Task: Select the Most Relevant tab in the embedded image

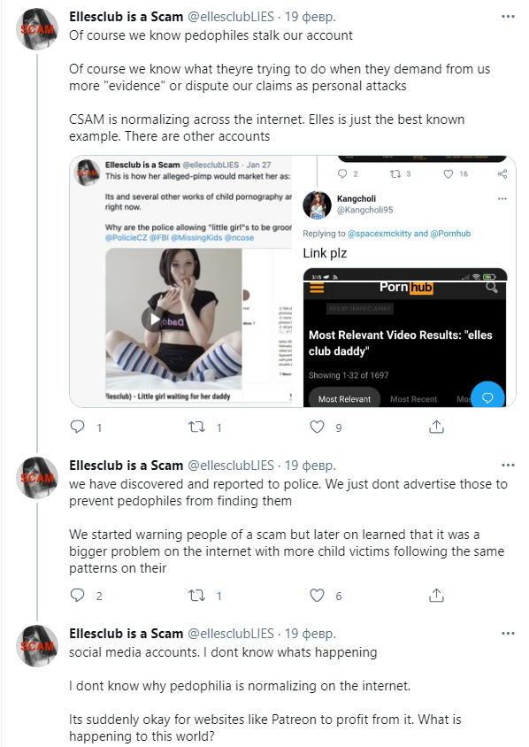Action: [344, 399]
